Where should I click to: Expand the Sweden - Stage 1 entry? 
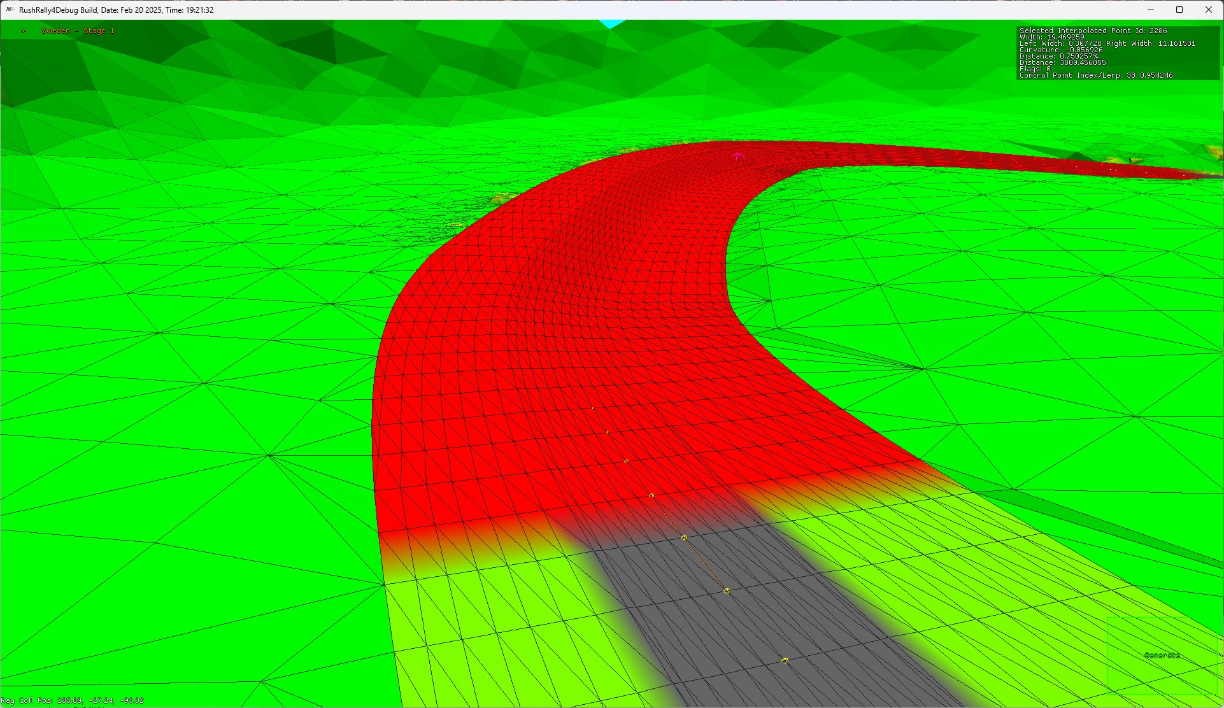pos(23,30)
